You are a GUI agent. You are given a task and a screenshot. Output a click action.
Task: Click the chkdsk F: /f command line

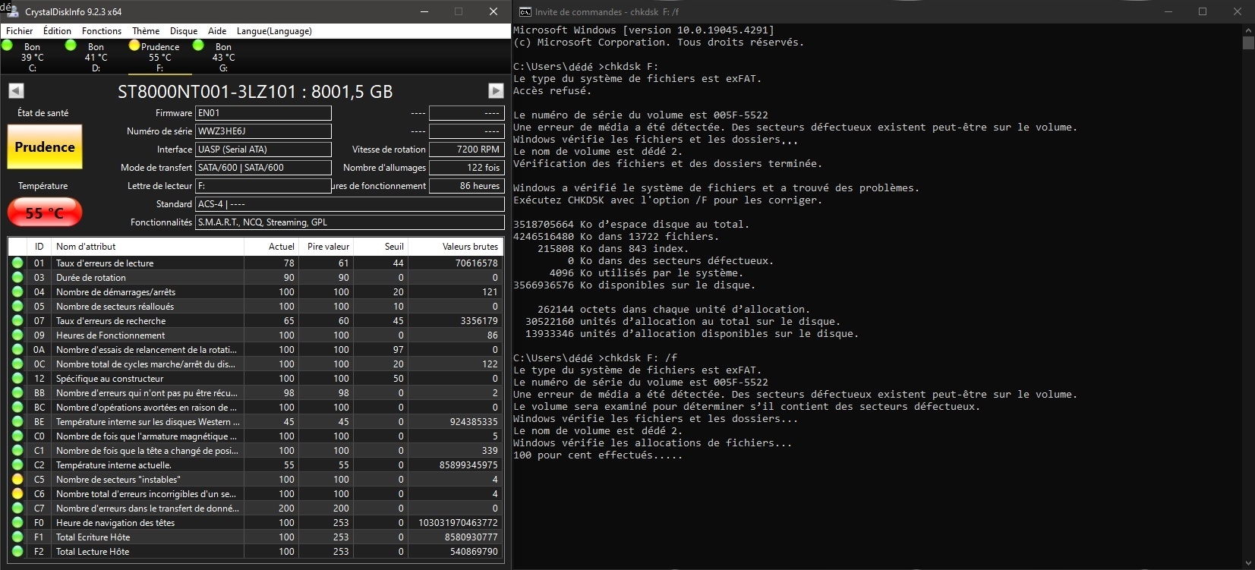595,358
